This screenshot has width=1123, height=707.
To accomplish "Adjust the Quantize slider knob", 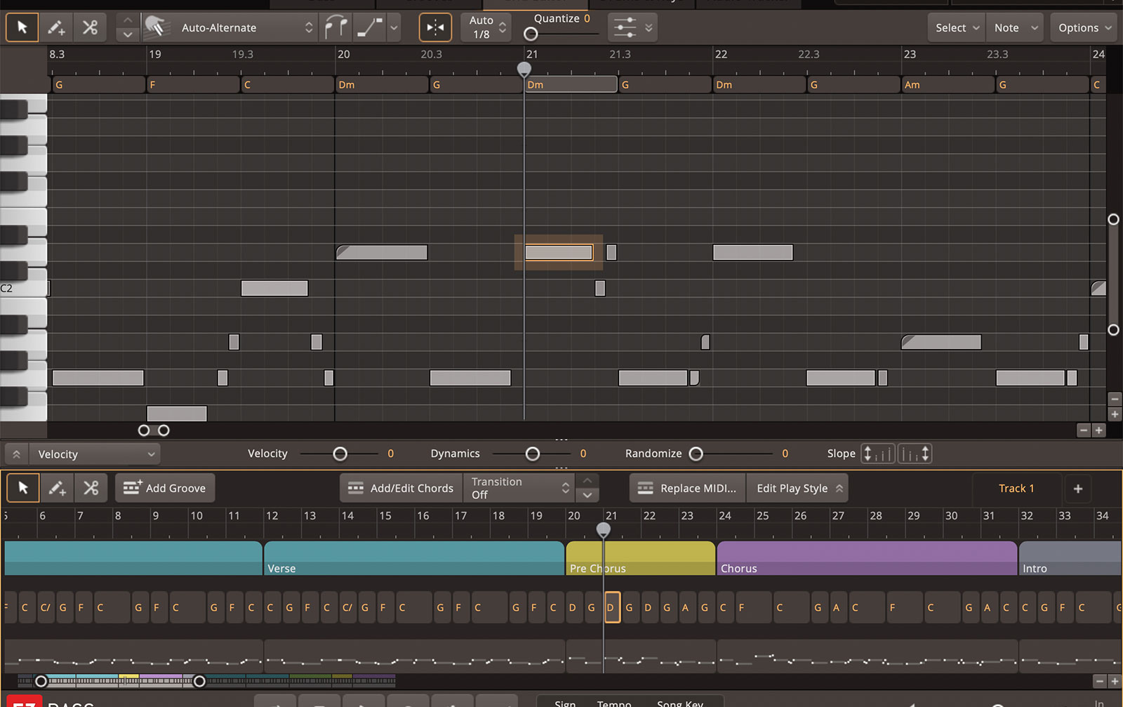I will [531, 34].
